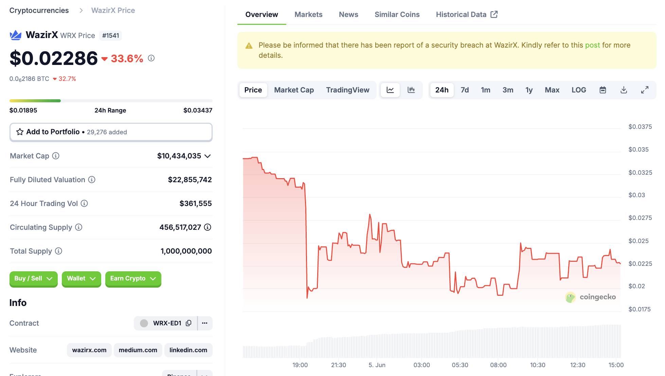The width and height of the screenshot is (665, 376).
Task: Toggle the LOG scale on chart
Action: coord(579,90)
